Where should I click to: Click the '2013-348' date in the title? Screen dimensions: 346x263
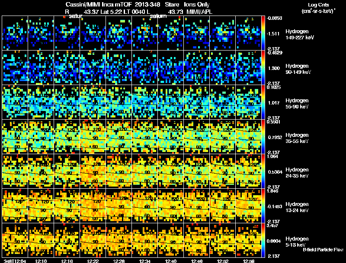[x=147, y=4]
